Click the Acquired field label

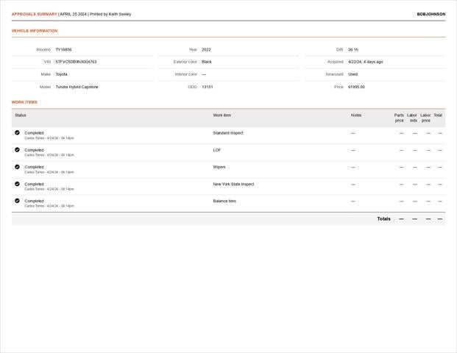click(336, 62)
